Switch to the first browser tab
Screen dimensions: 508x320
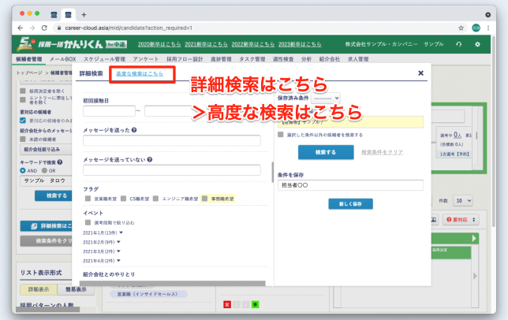pos(54,14)
